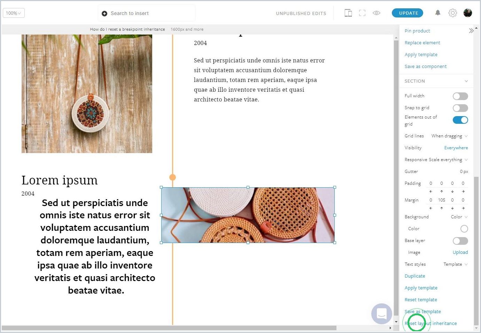Toggle fullscreen mode icon
Screen dimensions: 481x333
362,13
